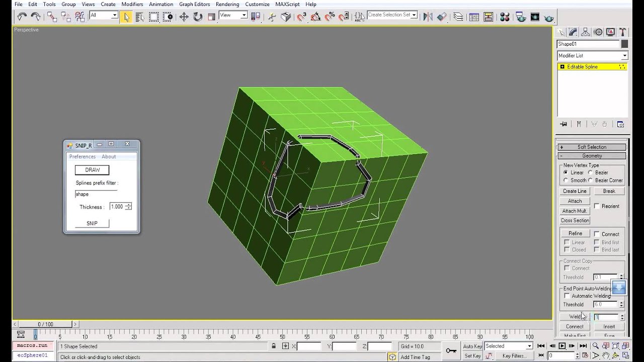Screen dimensions: 644x362
Task: Open the Mirror tool
Action: click(x=428, y=17)
